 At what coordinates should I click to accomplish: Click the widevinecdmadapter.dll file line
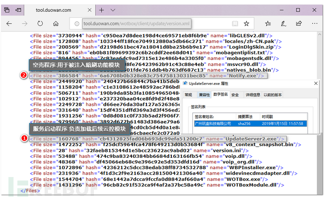click(163, 173)
